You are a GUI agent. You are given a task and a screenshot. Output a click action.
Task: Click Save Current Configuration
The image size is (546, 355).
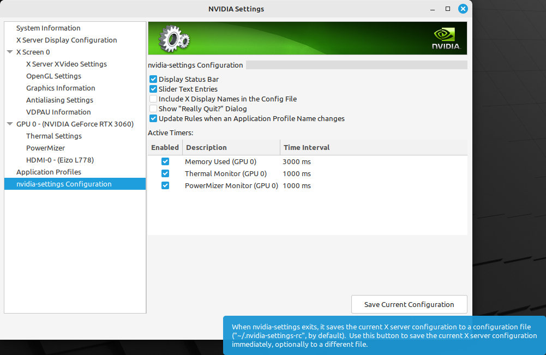point(409,304)
